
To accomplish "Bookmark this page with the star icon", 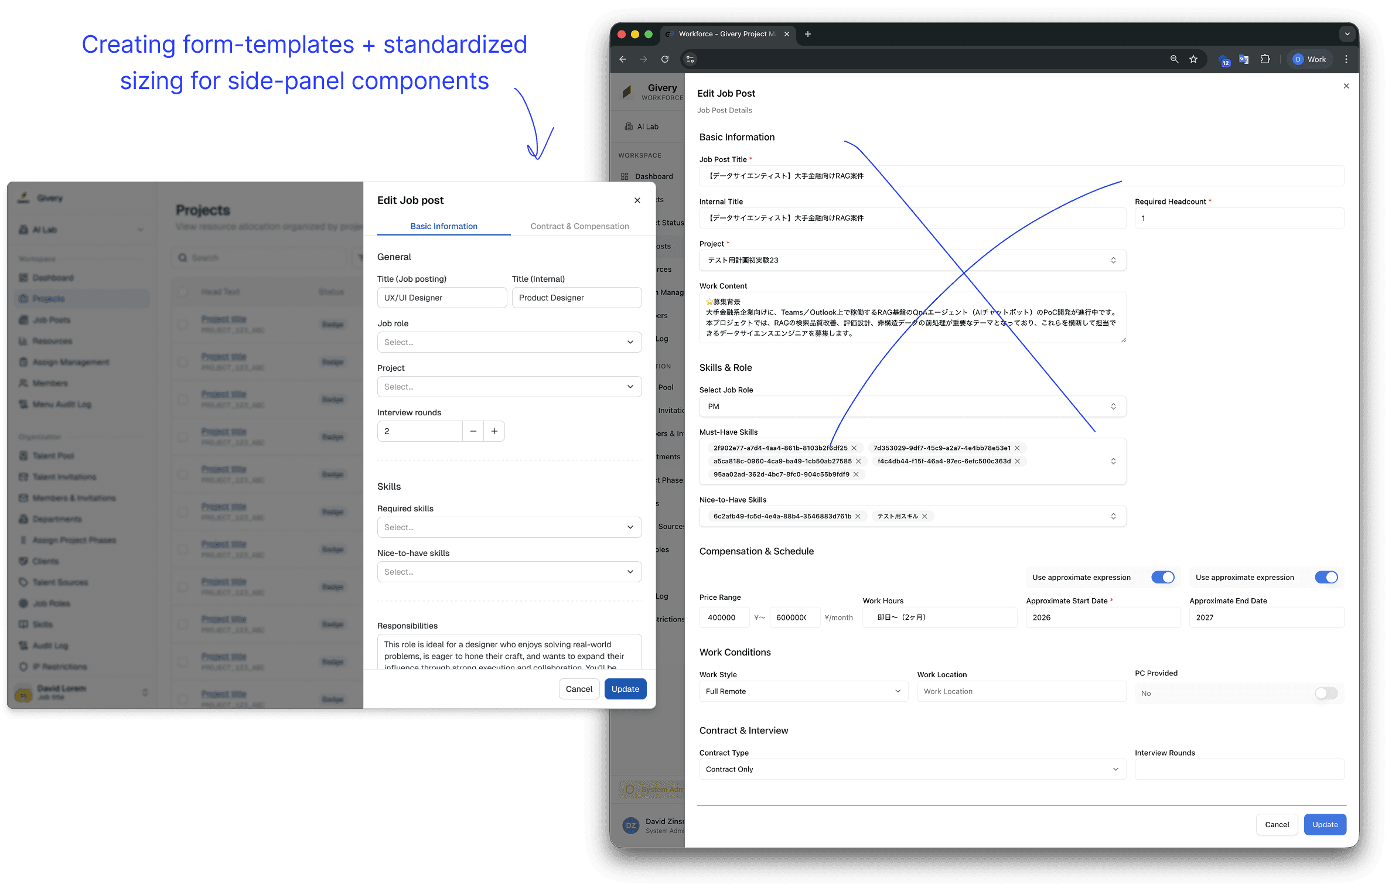I will (1193, 59).
